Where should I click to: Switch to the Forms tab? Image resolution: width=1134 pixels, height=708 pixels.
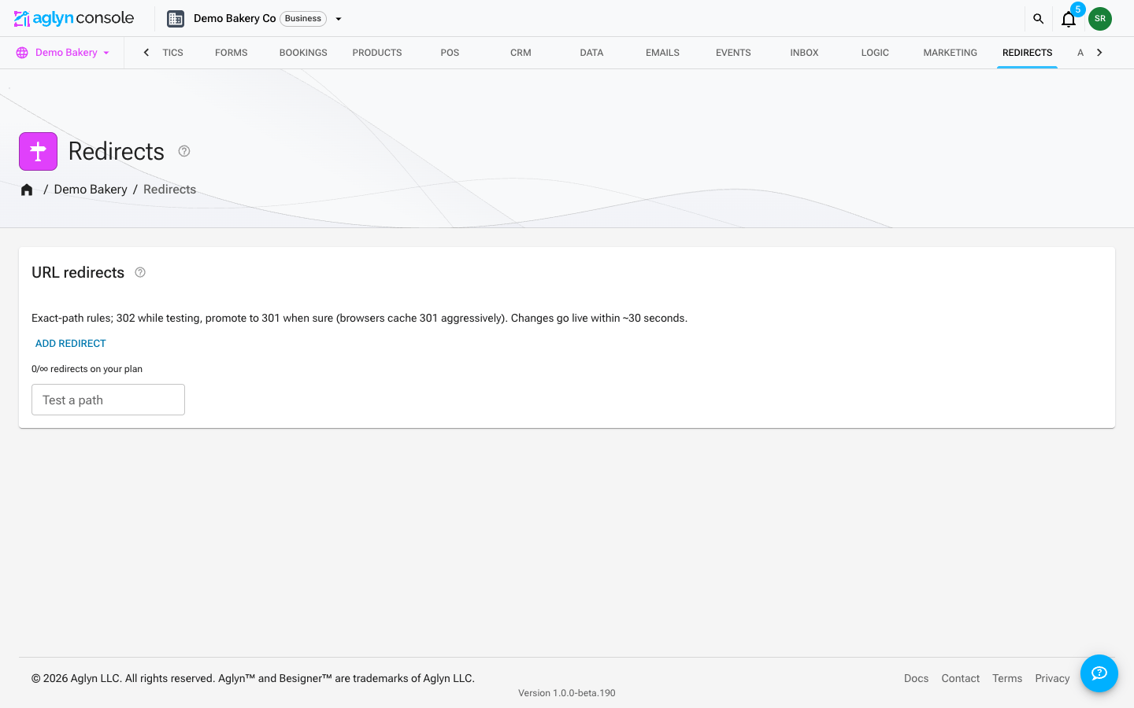click(231, 53)
